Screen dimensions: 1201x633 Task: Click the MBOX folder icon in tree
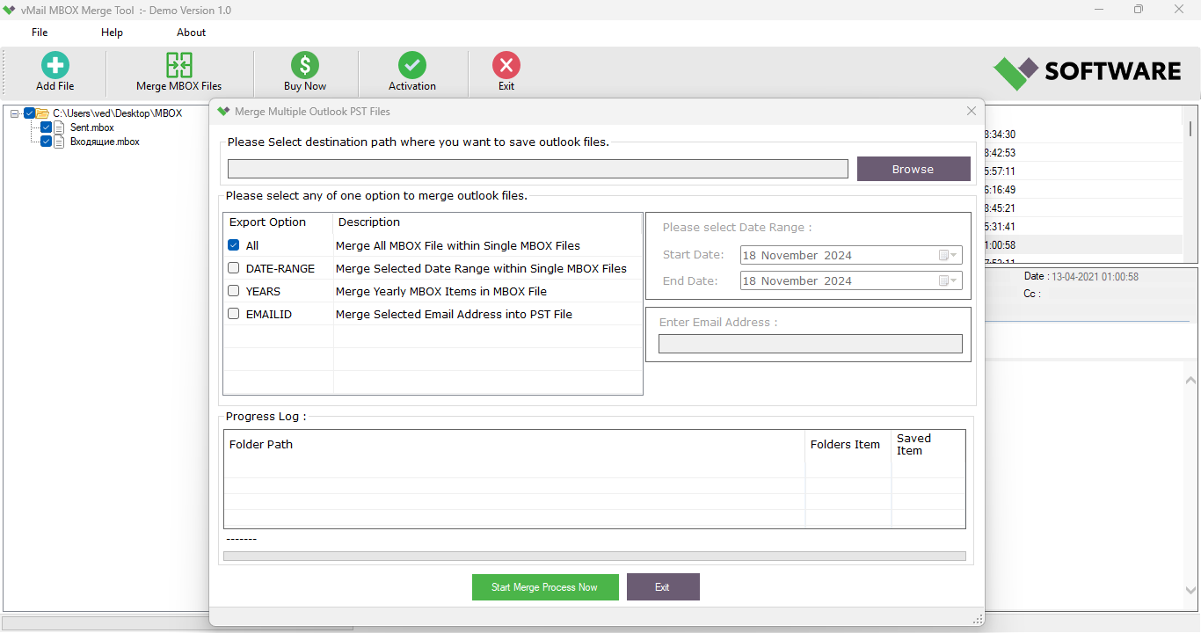tap(42, 113)
